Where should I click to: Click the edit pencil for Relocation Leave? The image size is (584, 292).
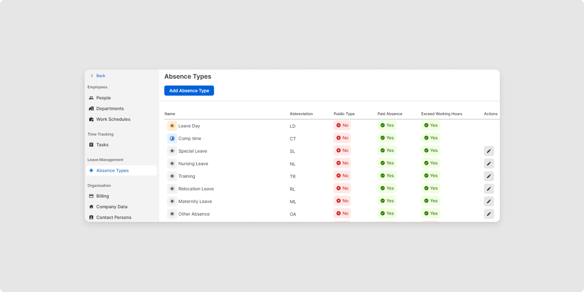(x=489, y=189)
